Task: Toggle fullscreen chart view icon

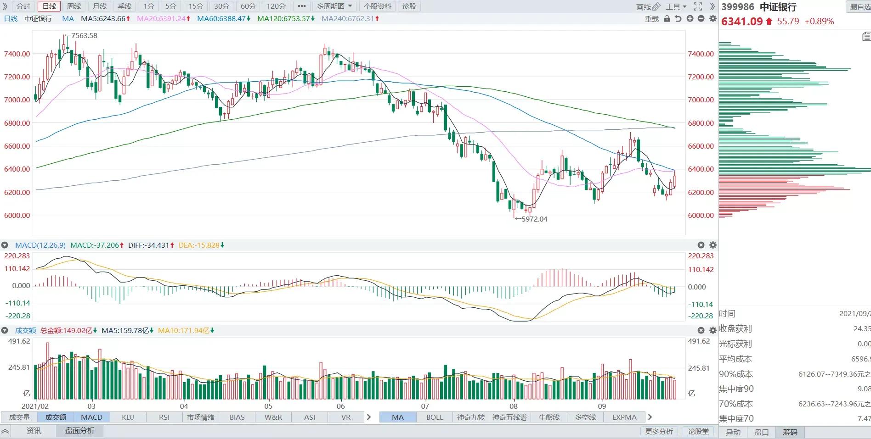Action: 698,6
